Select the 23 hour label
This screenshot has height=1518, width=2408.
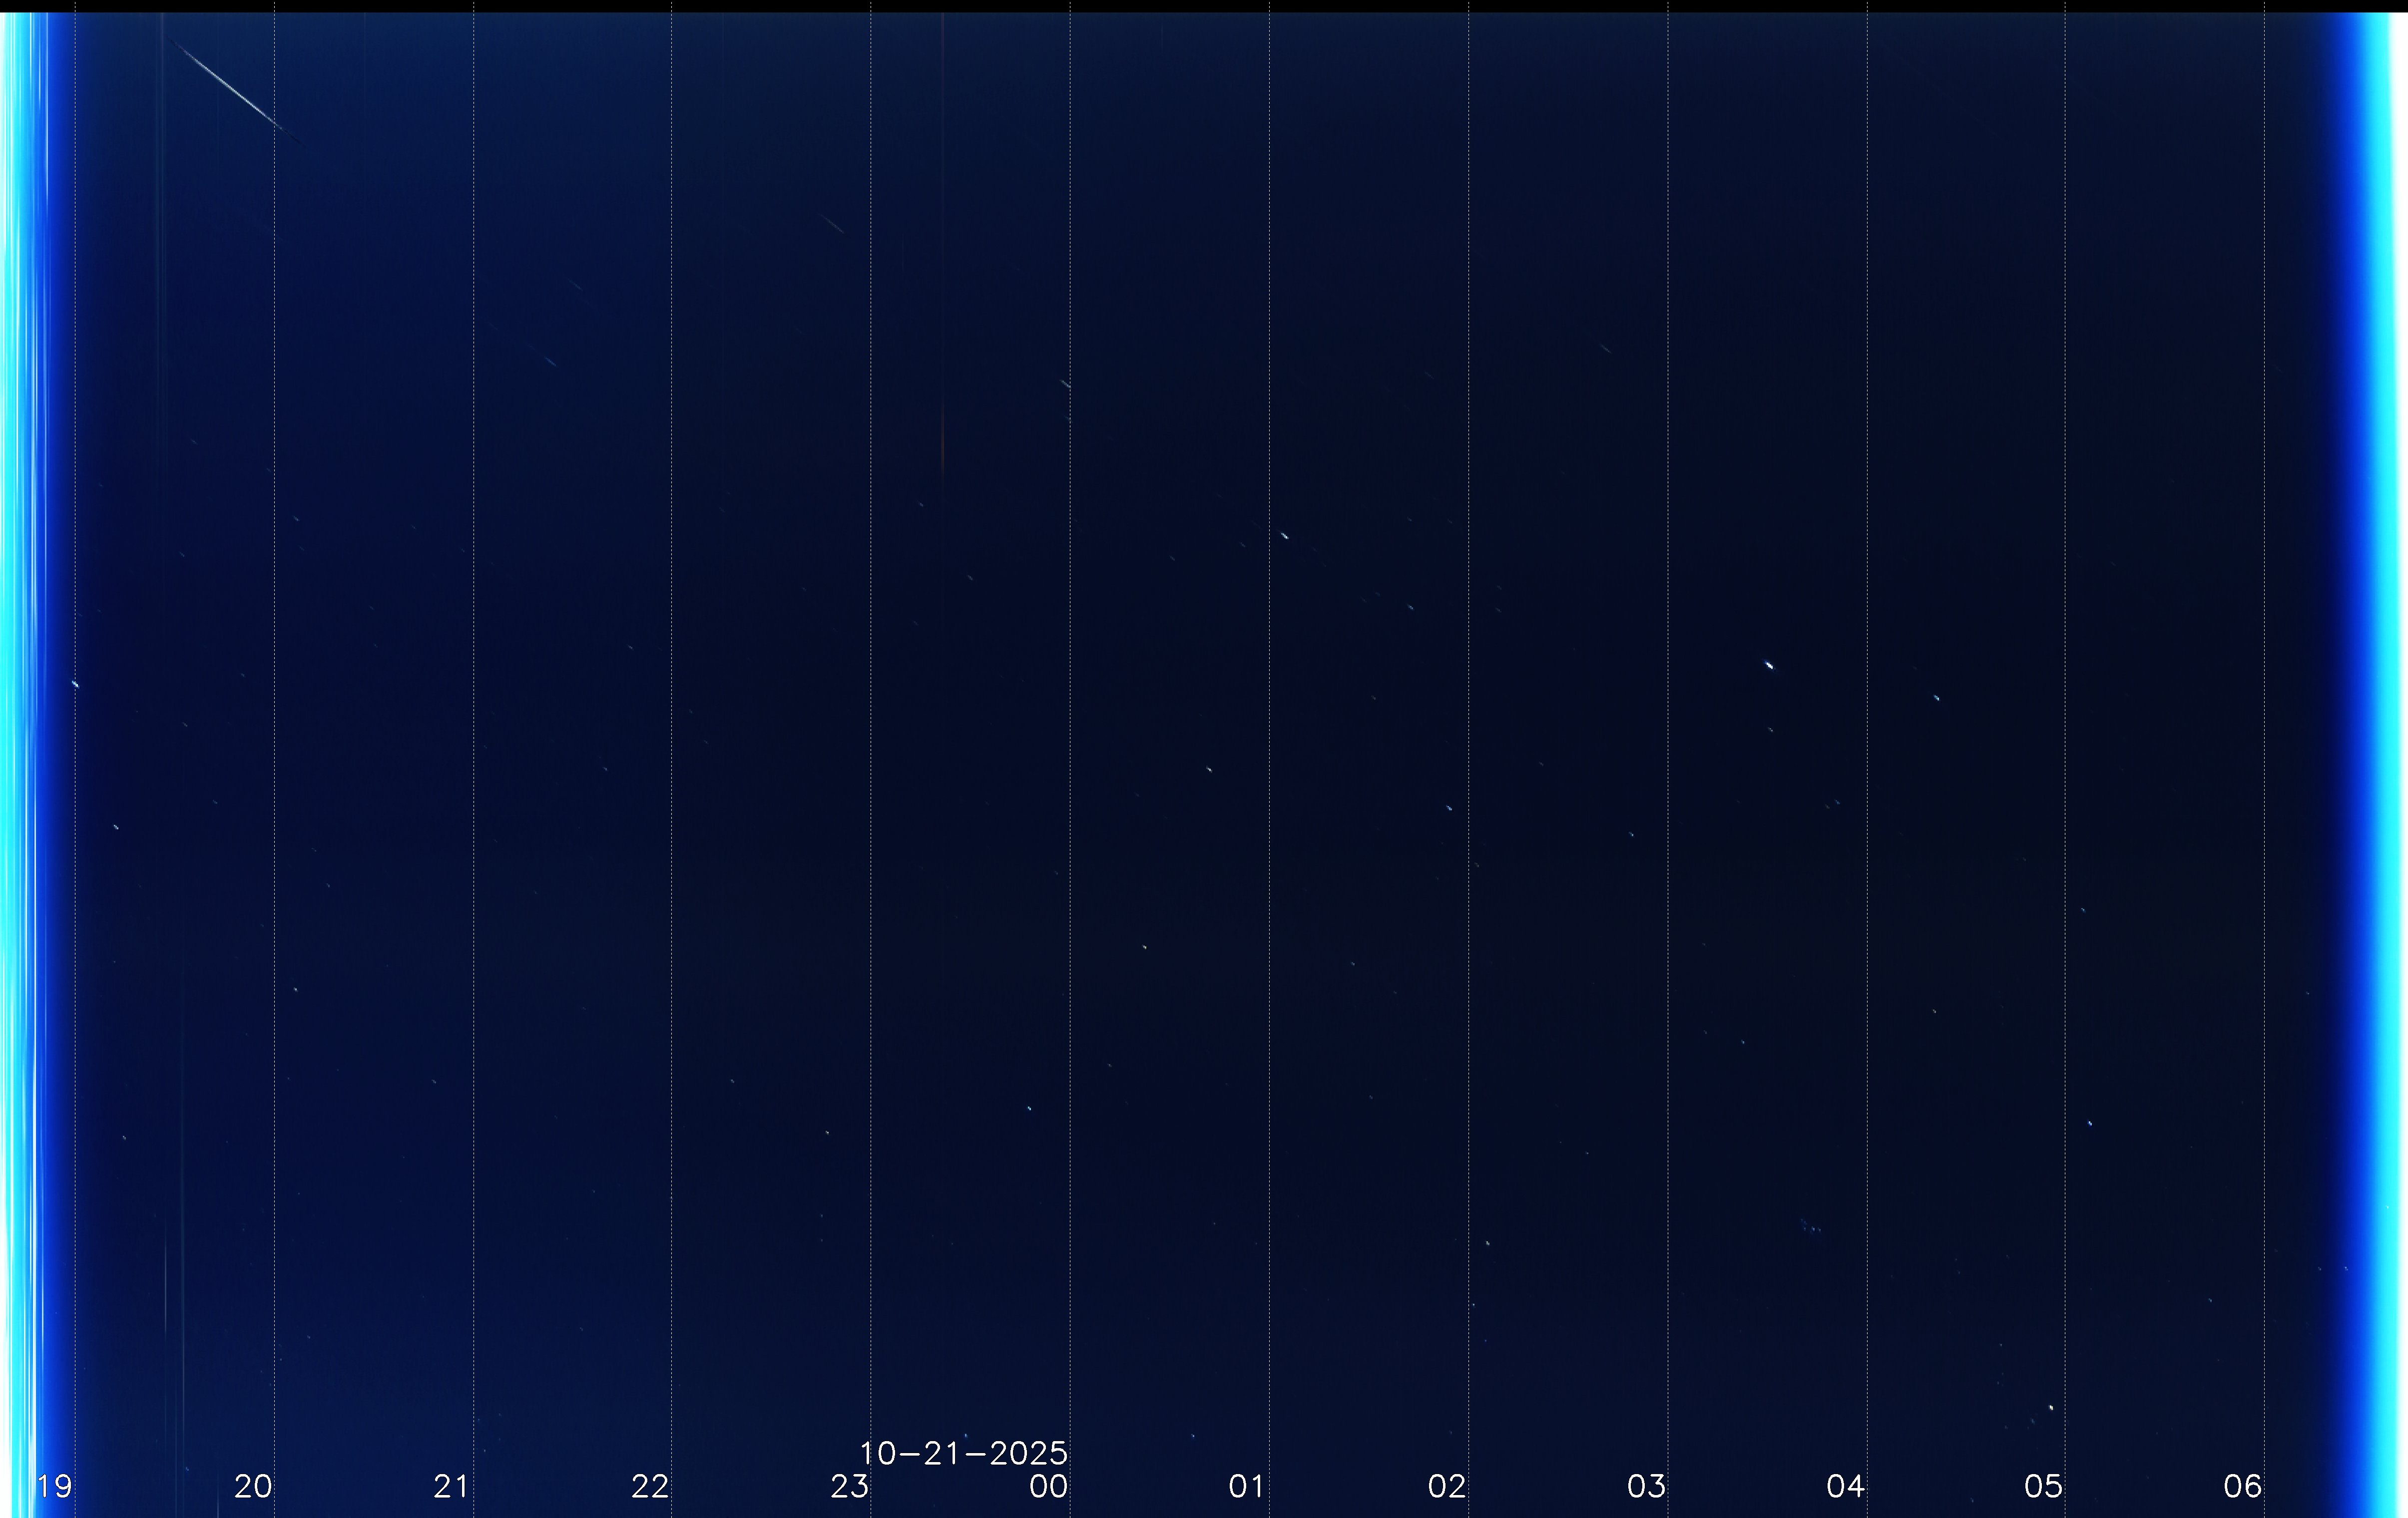(x=849, y=1486)
